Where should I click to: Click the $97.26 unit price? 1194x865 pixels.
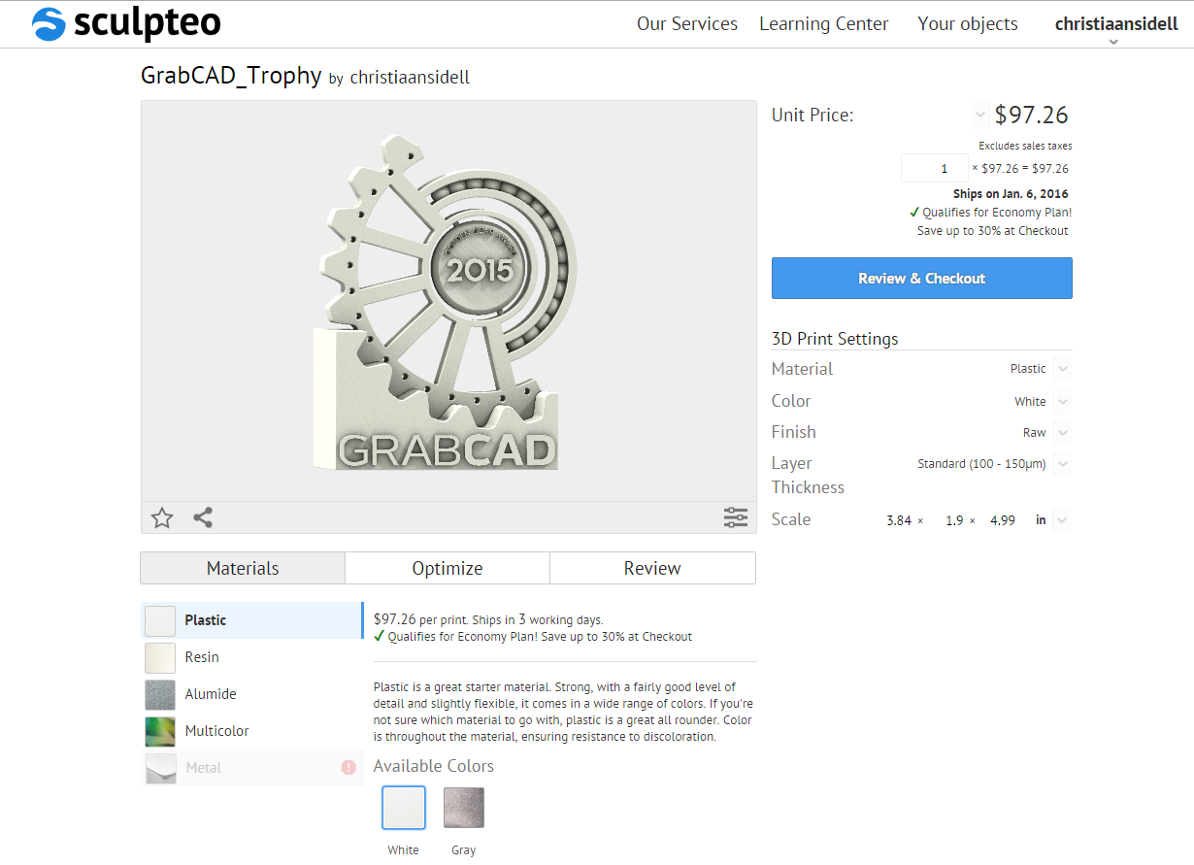(1031, 116)
